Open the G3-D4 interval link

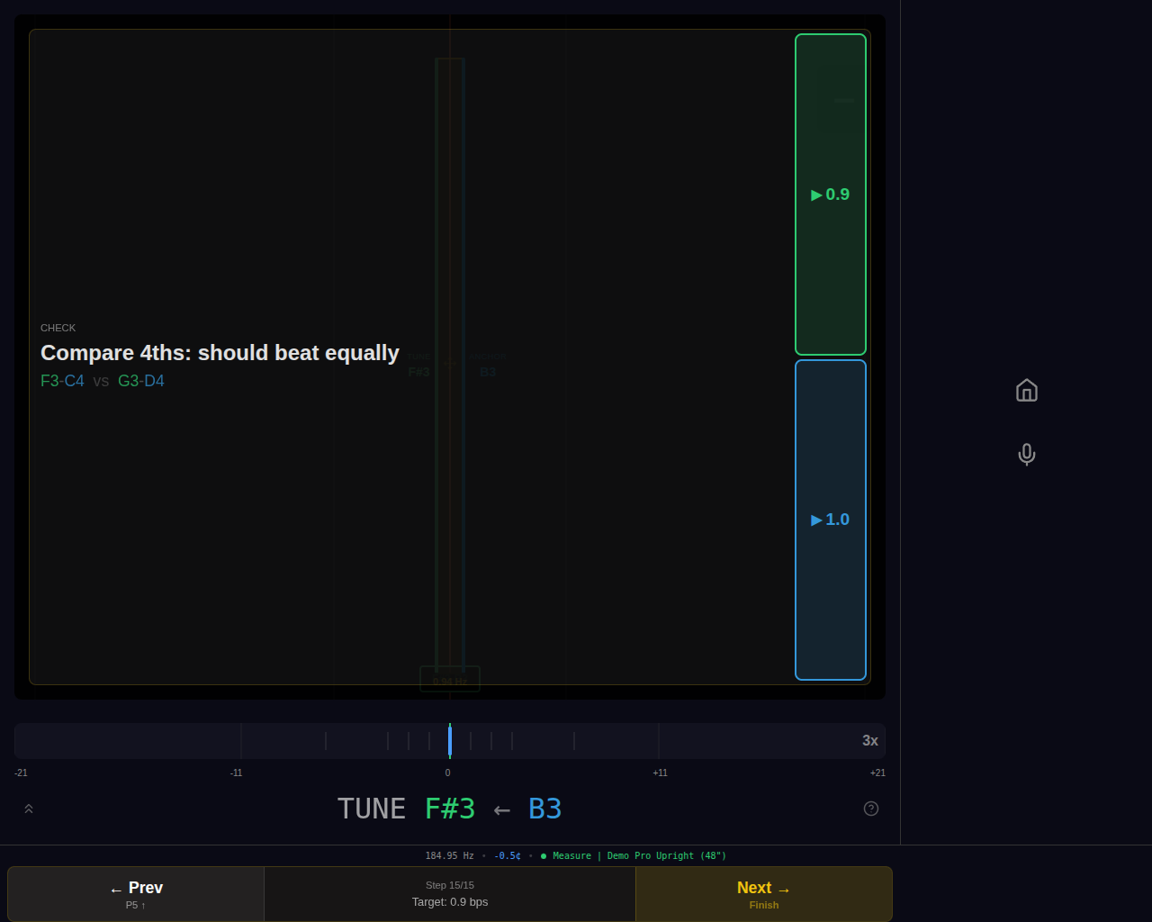click(141, 381)
